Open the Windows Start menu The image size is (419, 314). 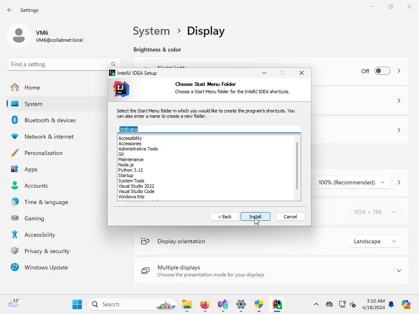(x=77, y=304)
